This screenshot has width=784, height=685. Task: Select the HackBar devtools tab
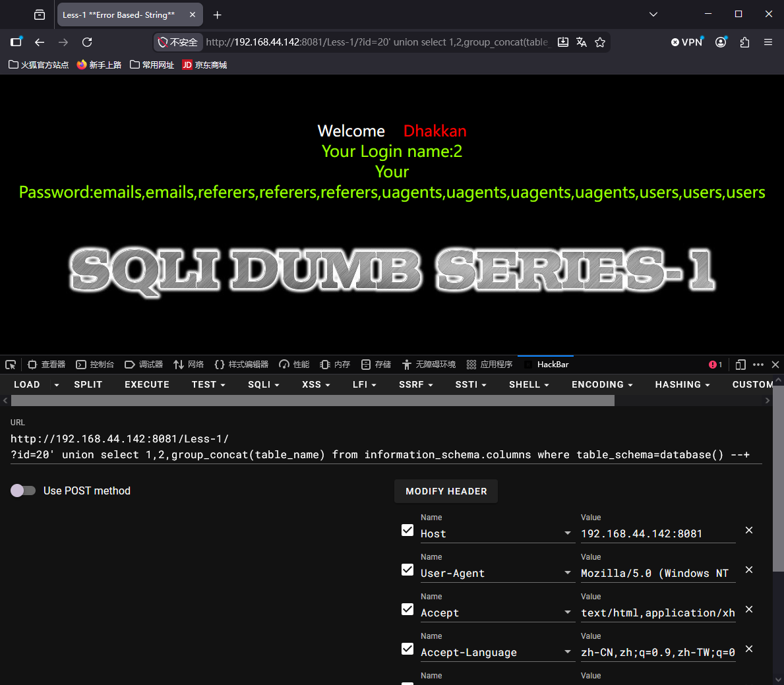[x=546, y=365]
